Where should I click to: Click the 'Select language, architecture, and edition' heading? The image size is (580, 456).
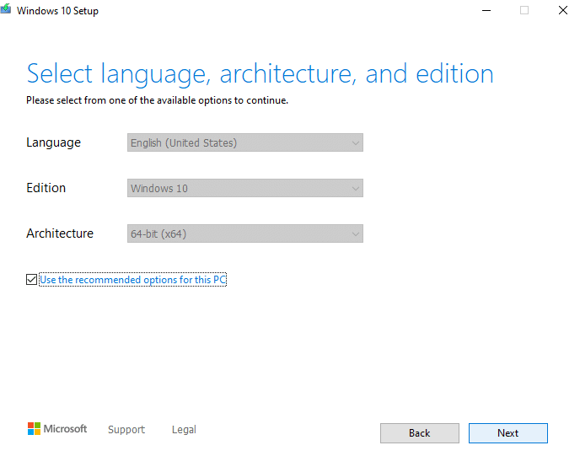point(260,73)
